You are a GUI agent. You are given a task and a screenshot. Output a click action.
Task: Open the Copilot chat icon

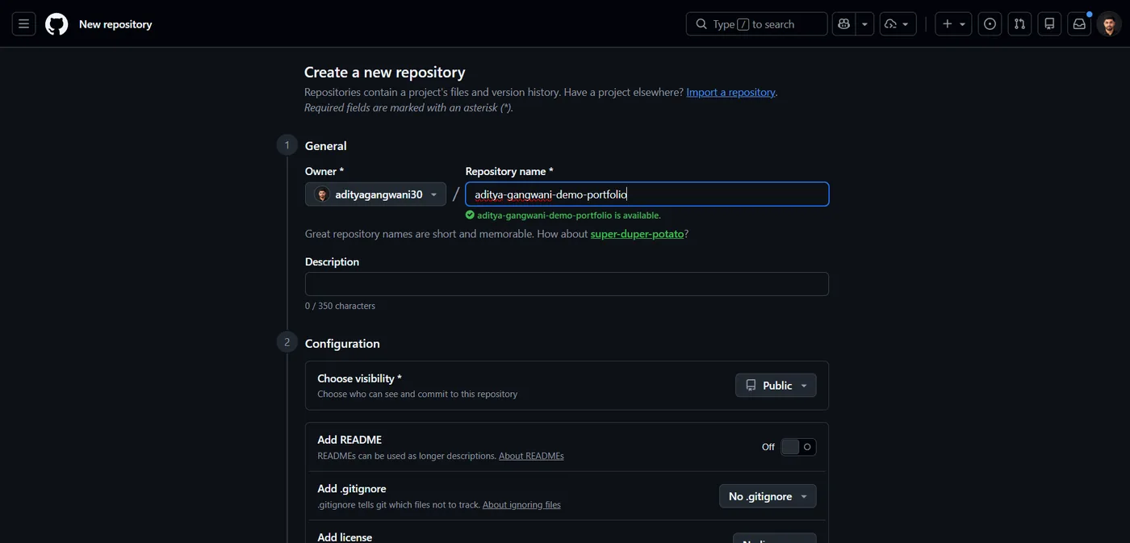click(x=844, y=24)
